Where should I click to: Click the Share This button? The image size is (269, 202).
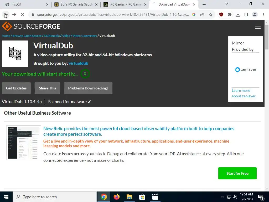point(47,88)
